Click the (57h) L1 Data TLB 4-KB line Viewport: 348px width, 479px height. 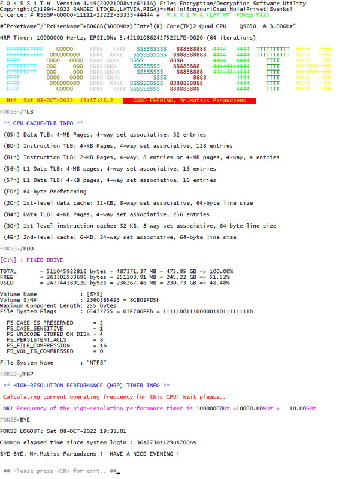110,180
